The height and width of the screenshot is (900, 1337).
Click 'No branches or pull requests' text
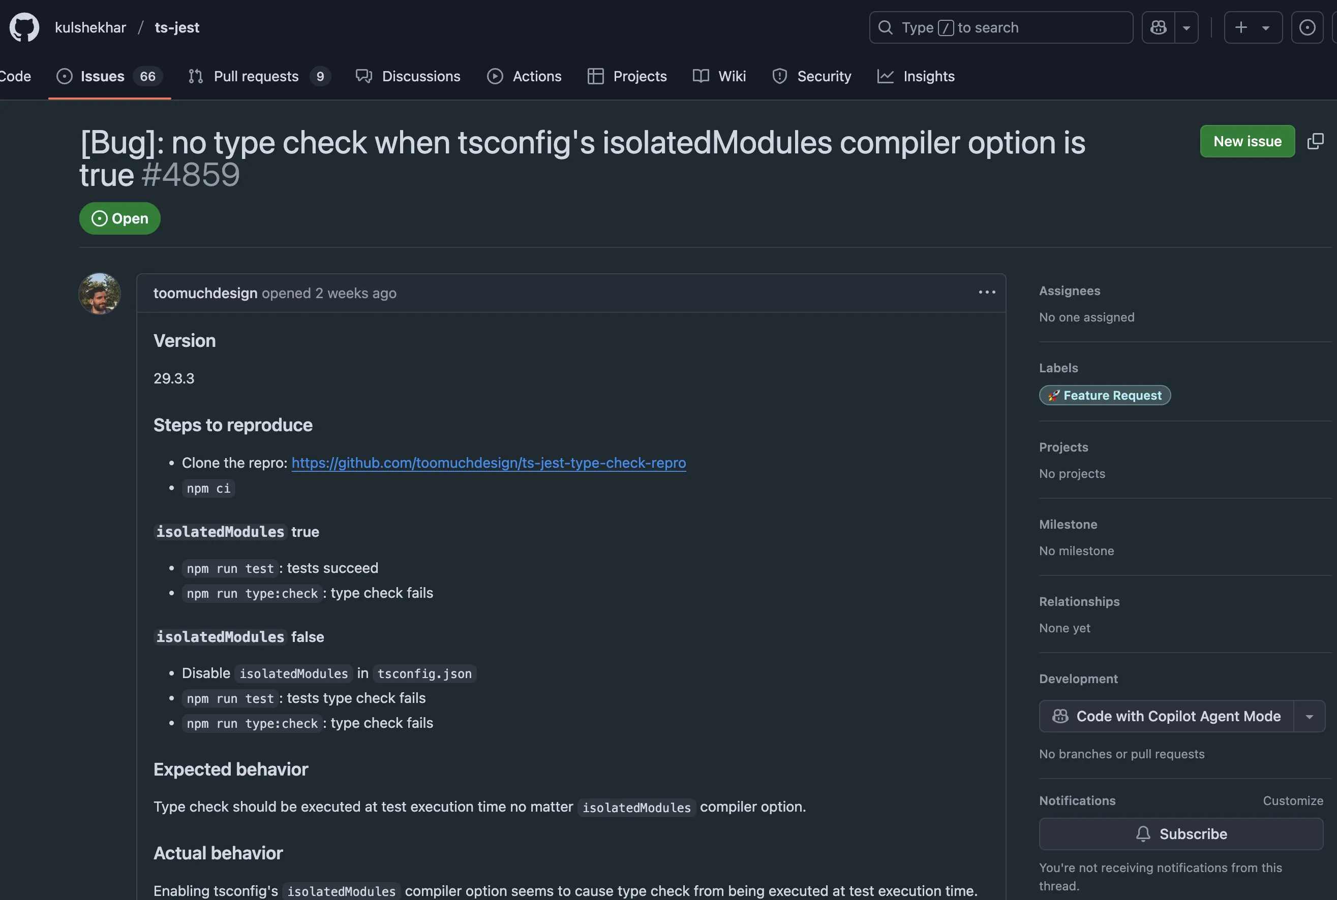click(x=1121, y=754)
